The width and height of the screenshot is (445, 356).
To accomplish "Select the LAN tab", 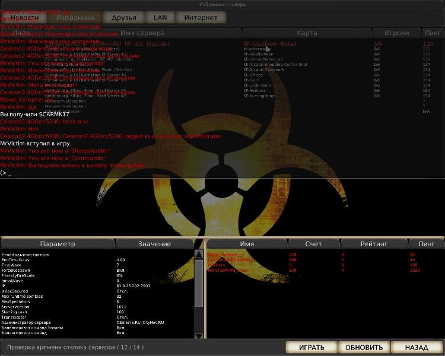I will click(160, 18).
